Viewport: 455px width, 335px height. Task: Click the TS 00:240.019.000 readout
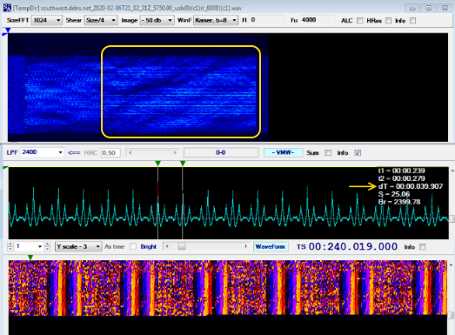pos(353,247)
